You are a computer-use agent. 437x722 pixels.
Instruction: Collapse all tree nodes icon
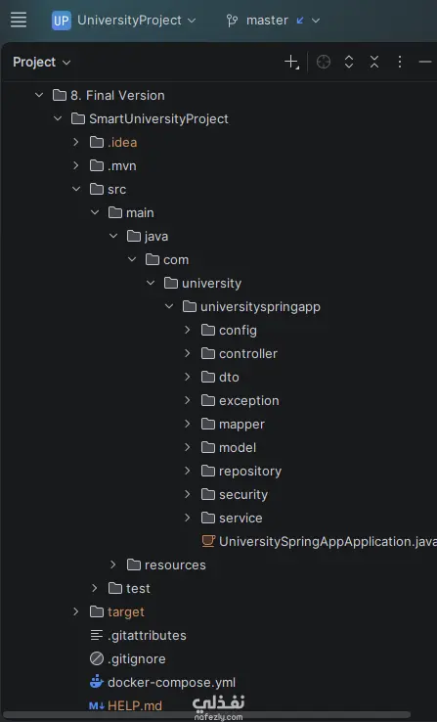pos(374,62)
